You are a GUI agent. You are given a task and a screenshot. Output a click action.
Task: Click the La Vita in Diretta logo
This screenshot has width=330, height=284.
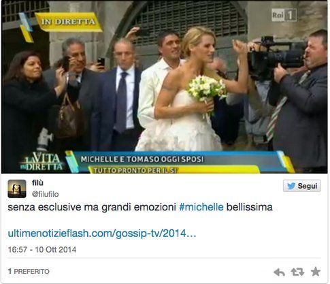[42, 161]
